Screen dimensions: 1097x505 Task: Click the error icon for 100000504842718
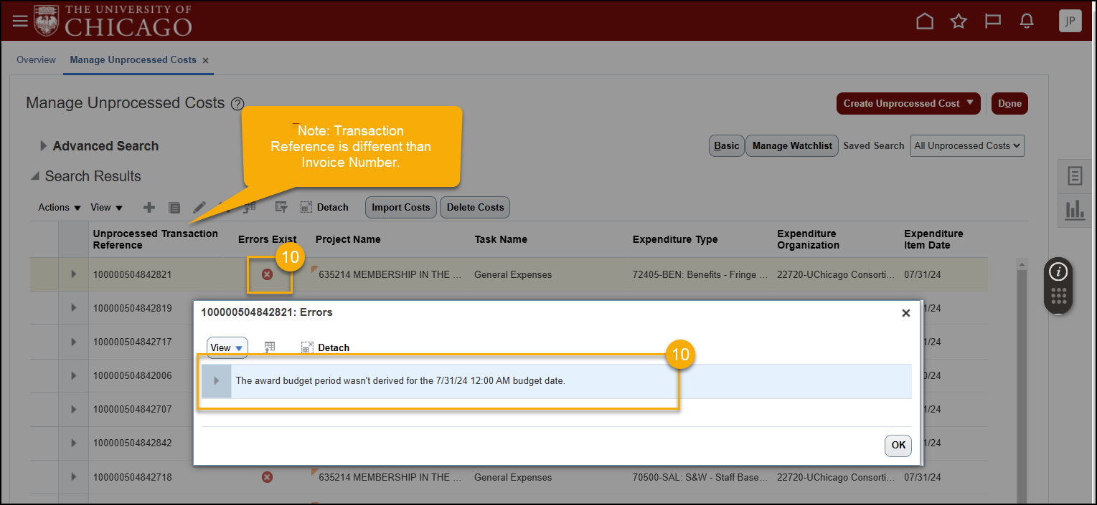click(267, 477)
